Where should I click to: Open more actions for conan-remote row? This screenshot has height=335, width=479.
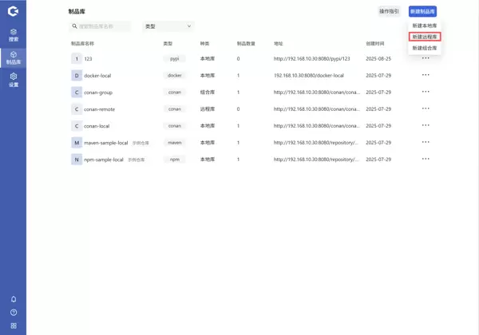tap(426, 108)
